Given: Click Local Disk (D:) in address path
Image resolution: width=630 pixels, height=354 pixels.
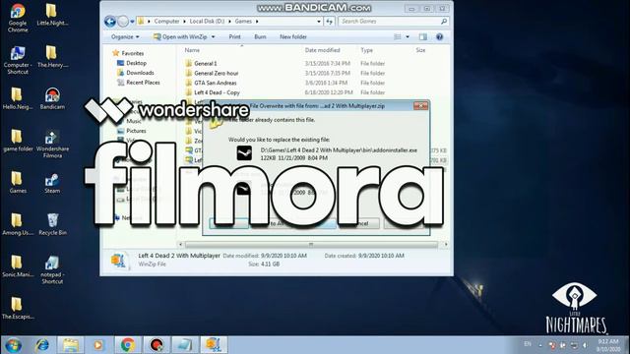Looking at the screenshot, I should pyautogui.click(x=207, y=22).
